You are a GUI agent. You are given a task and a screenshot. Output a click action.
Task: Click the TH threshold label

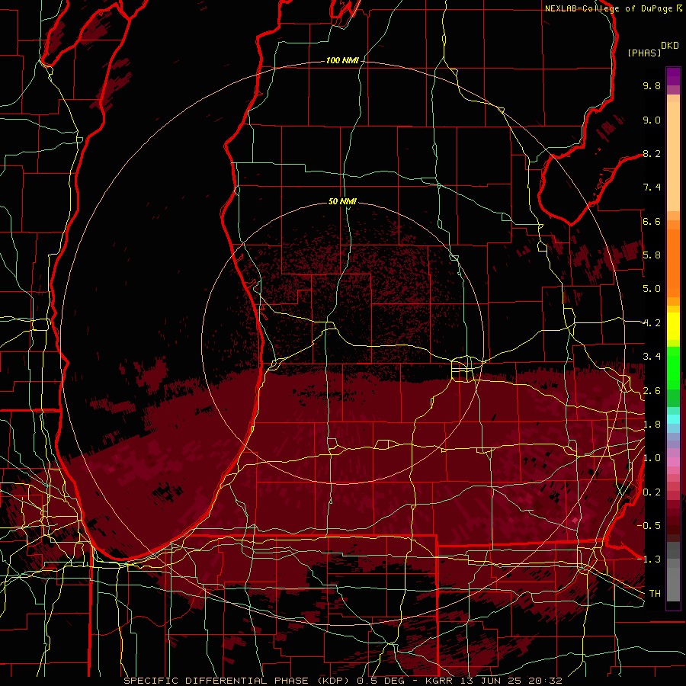[655, 594]
